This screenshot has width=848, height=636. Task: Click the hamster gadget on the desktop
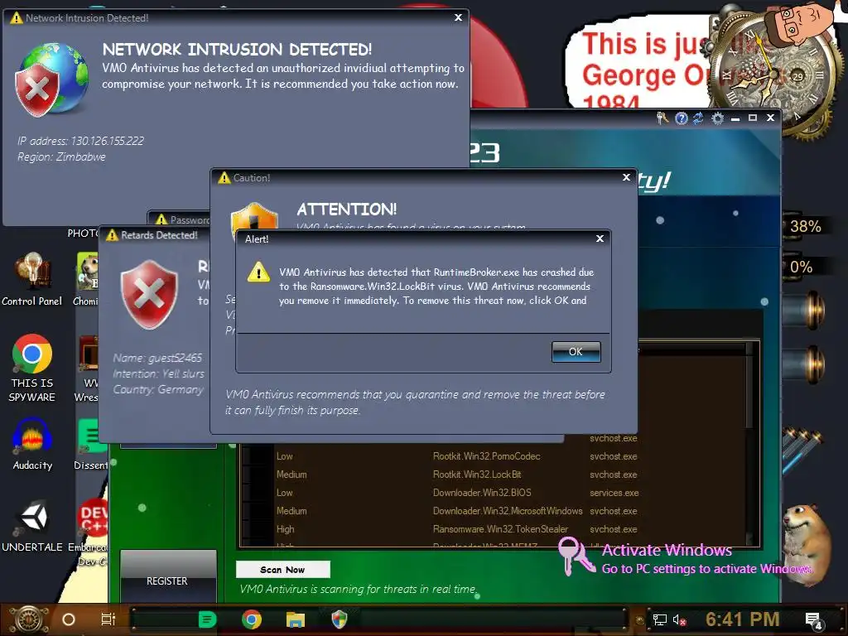[x=806, y=543]
